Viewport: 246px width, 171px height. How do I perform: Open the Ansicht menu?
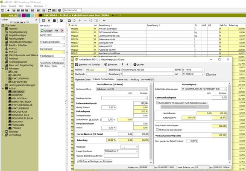[x=12, y=6]
